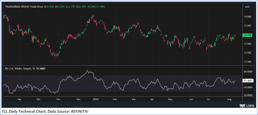
Task: Click the Aug date axis label
Action: 229,100
